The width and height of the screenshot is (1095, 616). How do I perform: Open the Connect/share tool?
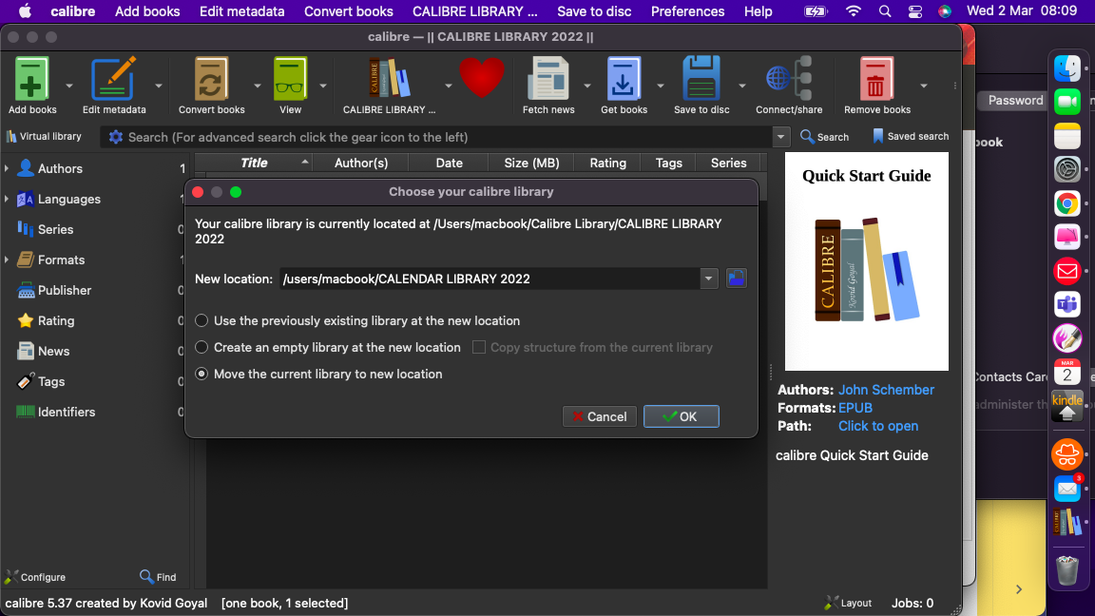789,80
